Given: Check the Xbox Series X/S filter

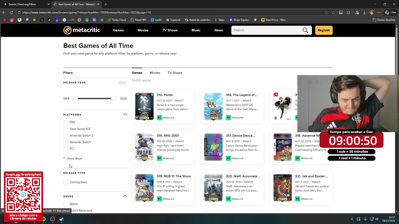Looking at the screenshot, I should 66,129.
